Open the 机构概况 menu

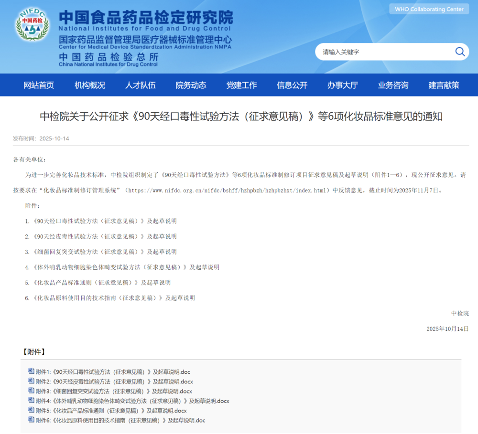(x=90, y=85)
